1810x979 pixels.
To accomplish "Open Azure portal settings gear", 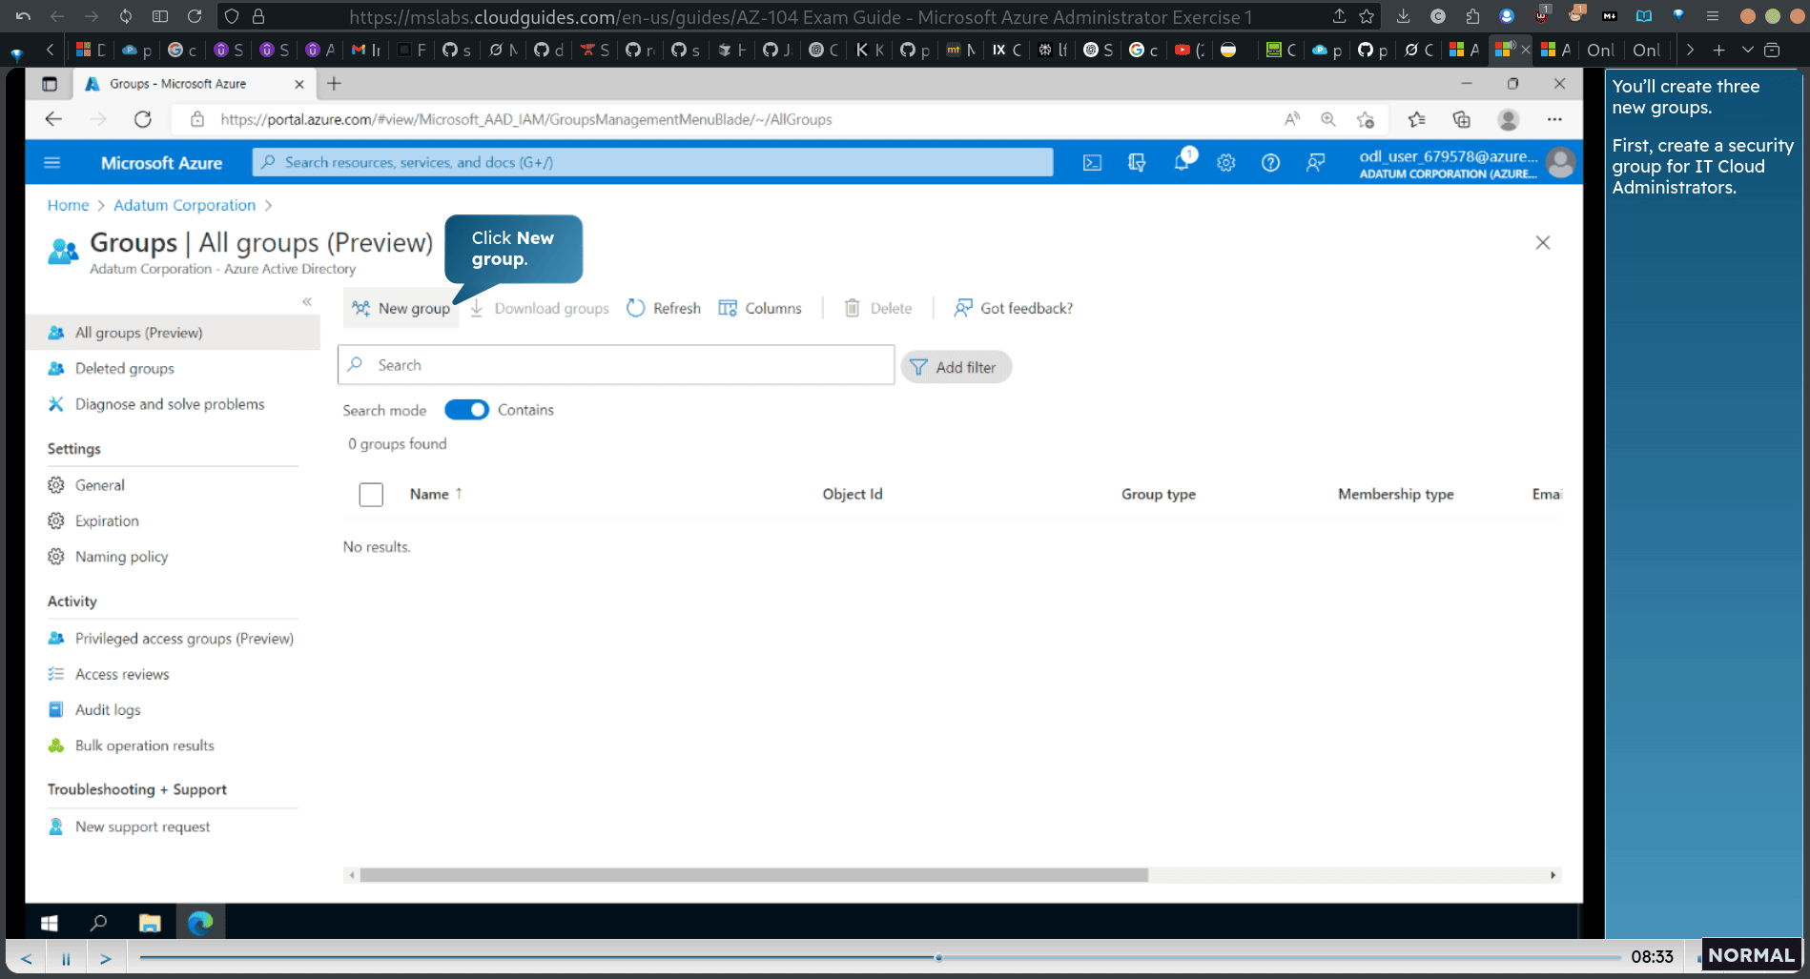I will click(1226, 163).
